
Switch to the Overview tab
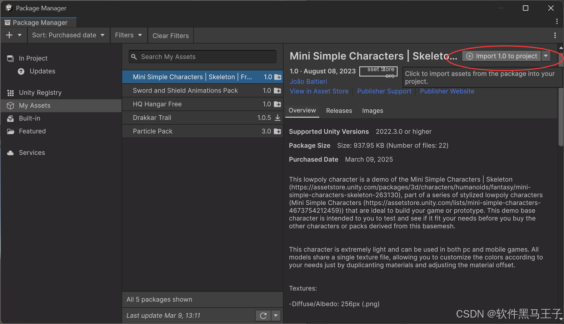[x=302, y=110]
